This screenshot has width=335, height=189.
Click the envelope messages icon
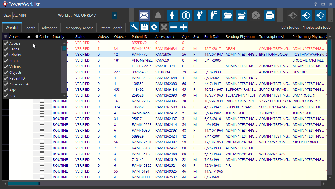144,15
